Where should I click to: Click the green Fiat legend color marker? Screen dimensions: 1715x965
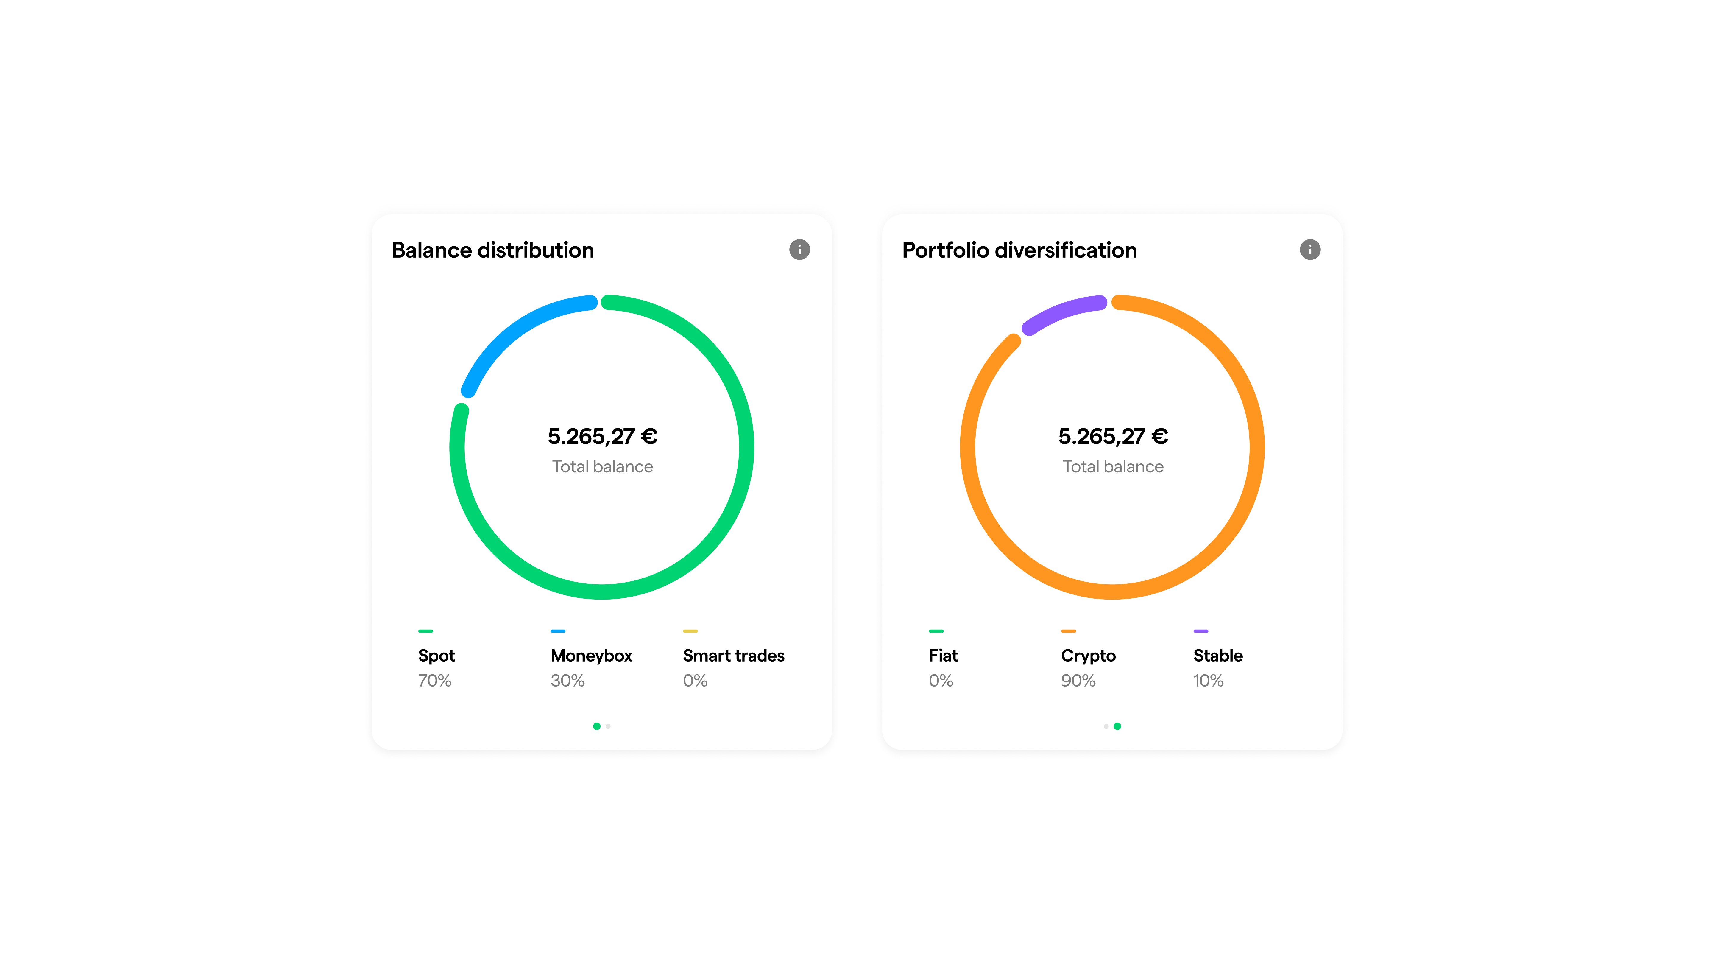coord(936,631)
